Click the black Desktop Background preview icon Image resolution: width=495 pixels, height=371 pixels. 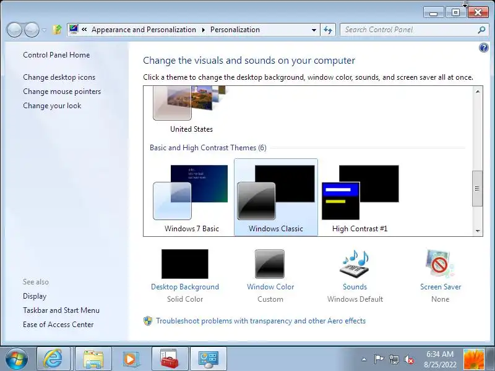click(184, 264)
